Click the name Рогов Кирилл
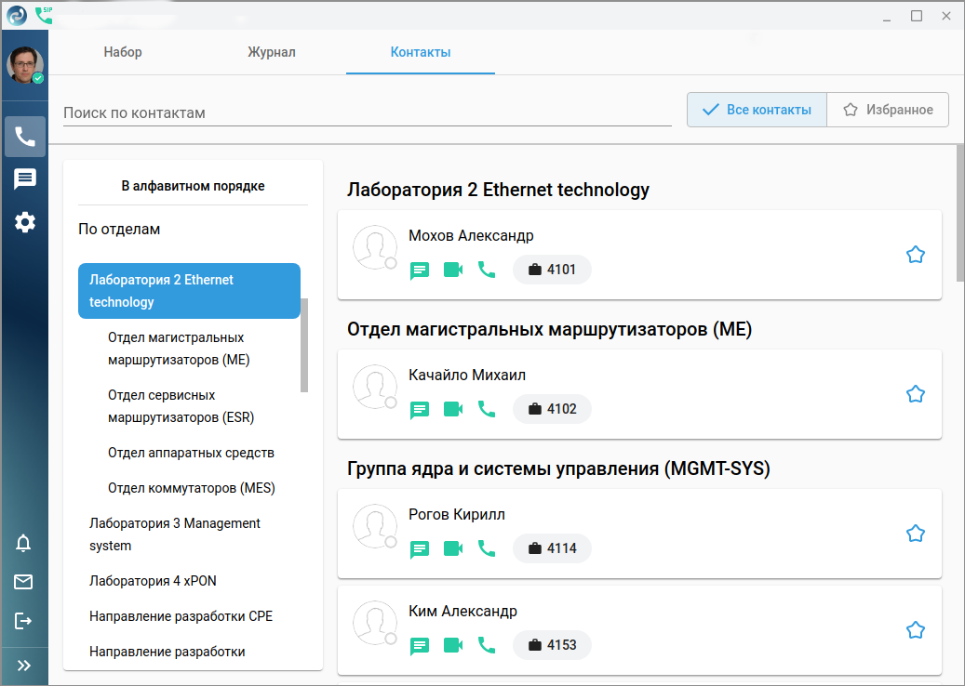Screen dimensions: 965x686 (x=457, y=515)
